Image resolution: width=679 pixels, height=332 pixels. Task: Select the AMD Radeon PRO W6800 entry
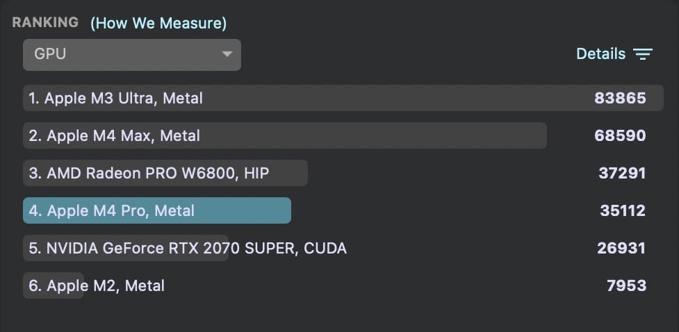click(x=149, y=173)
